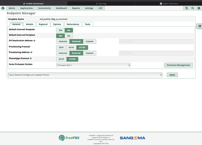Show help for SIP Destination Address

tap(34, 41)
